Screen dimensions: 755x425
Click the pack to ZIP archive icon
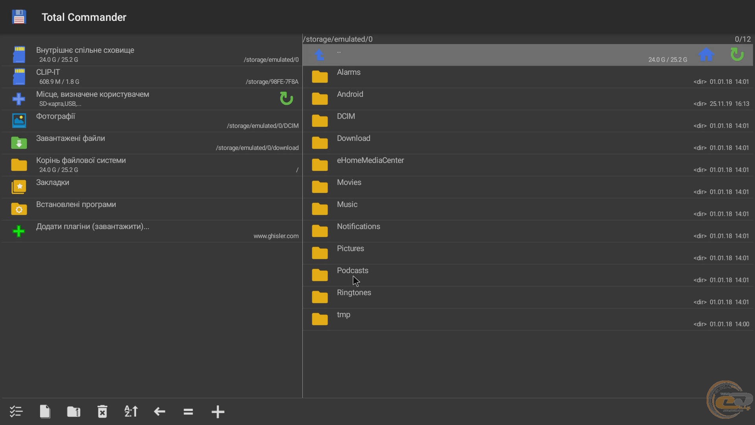pyautogui.click(x=74, y=412)
